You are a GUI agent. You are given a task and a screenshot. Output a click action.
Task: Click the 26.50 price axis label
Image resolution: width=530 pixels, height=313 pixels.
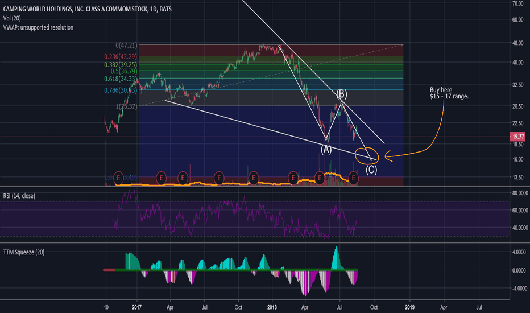pos(518,106)
